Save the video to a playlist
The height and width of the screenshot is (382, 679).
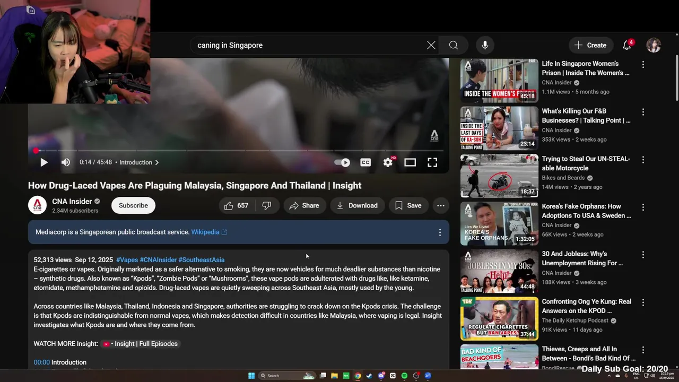(x=408, y=205)
